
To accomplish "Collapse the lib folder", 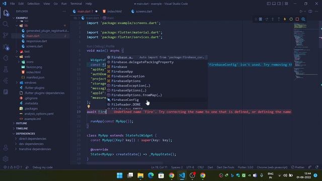I will [17, 26].
